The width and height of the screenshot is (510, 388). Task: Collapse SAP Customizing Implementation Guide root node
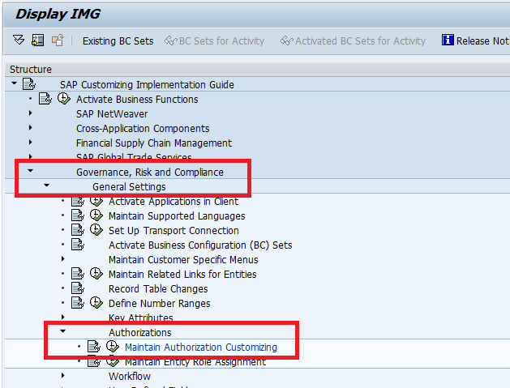point(14,83)
